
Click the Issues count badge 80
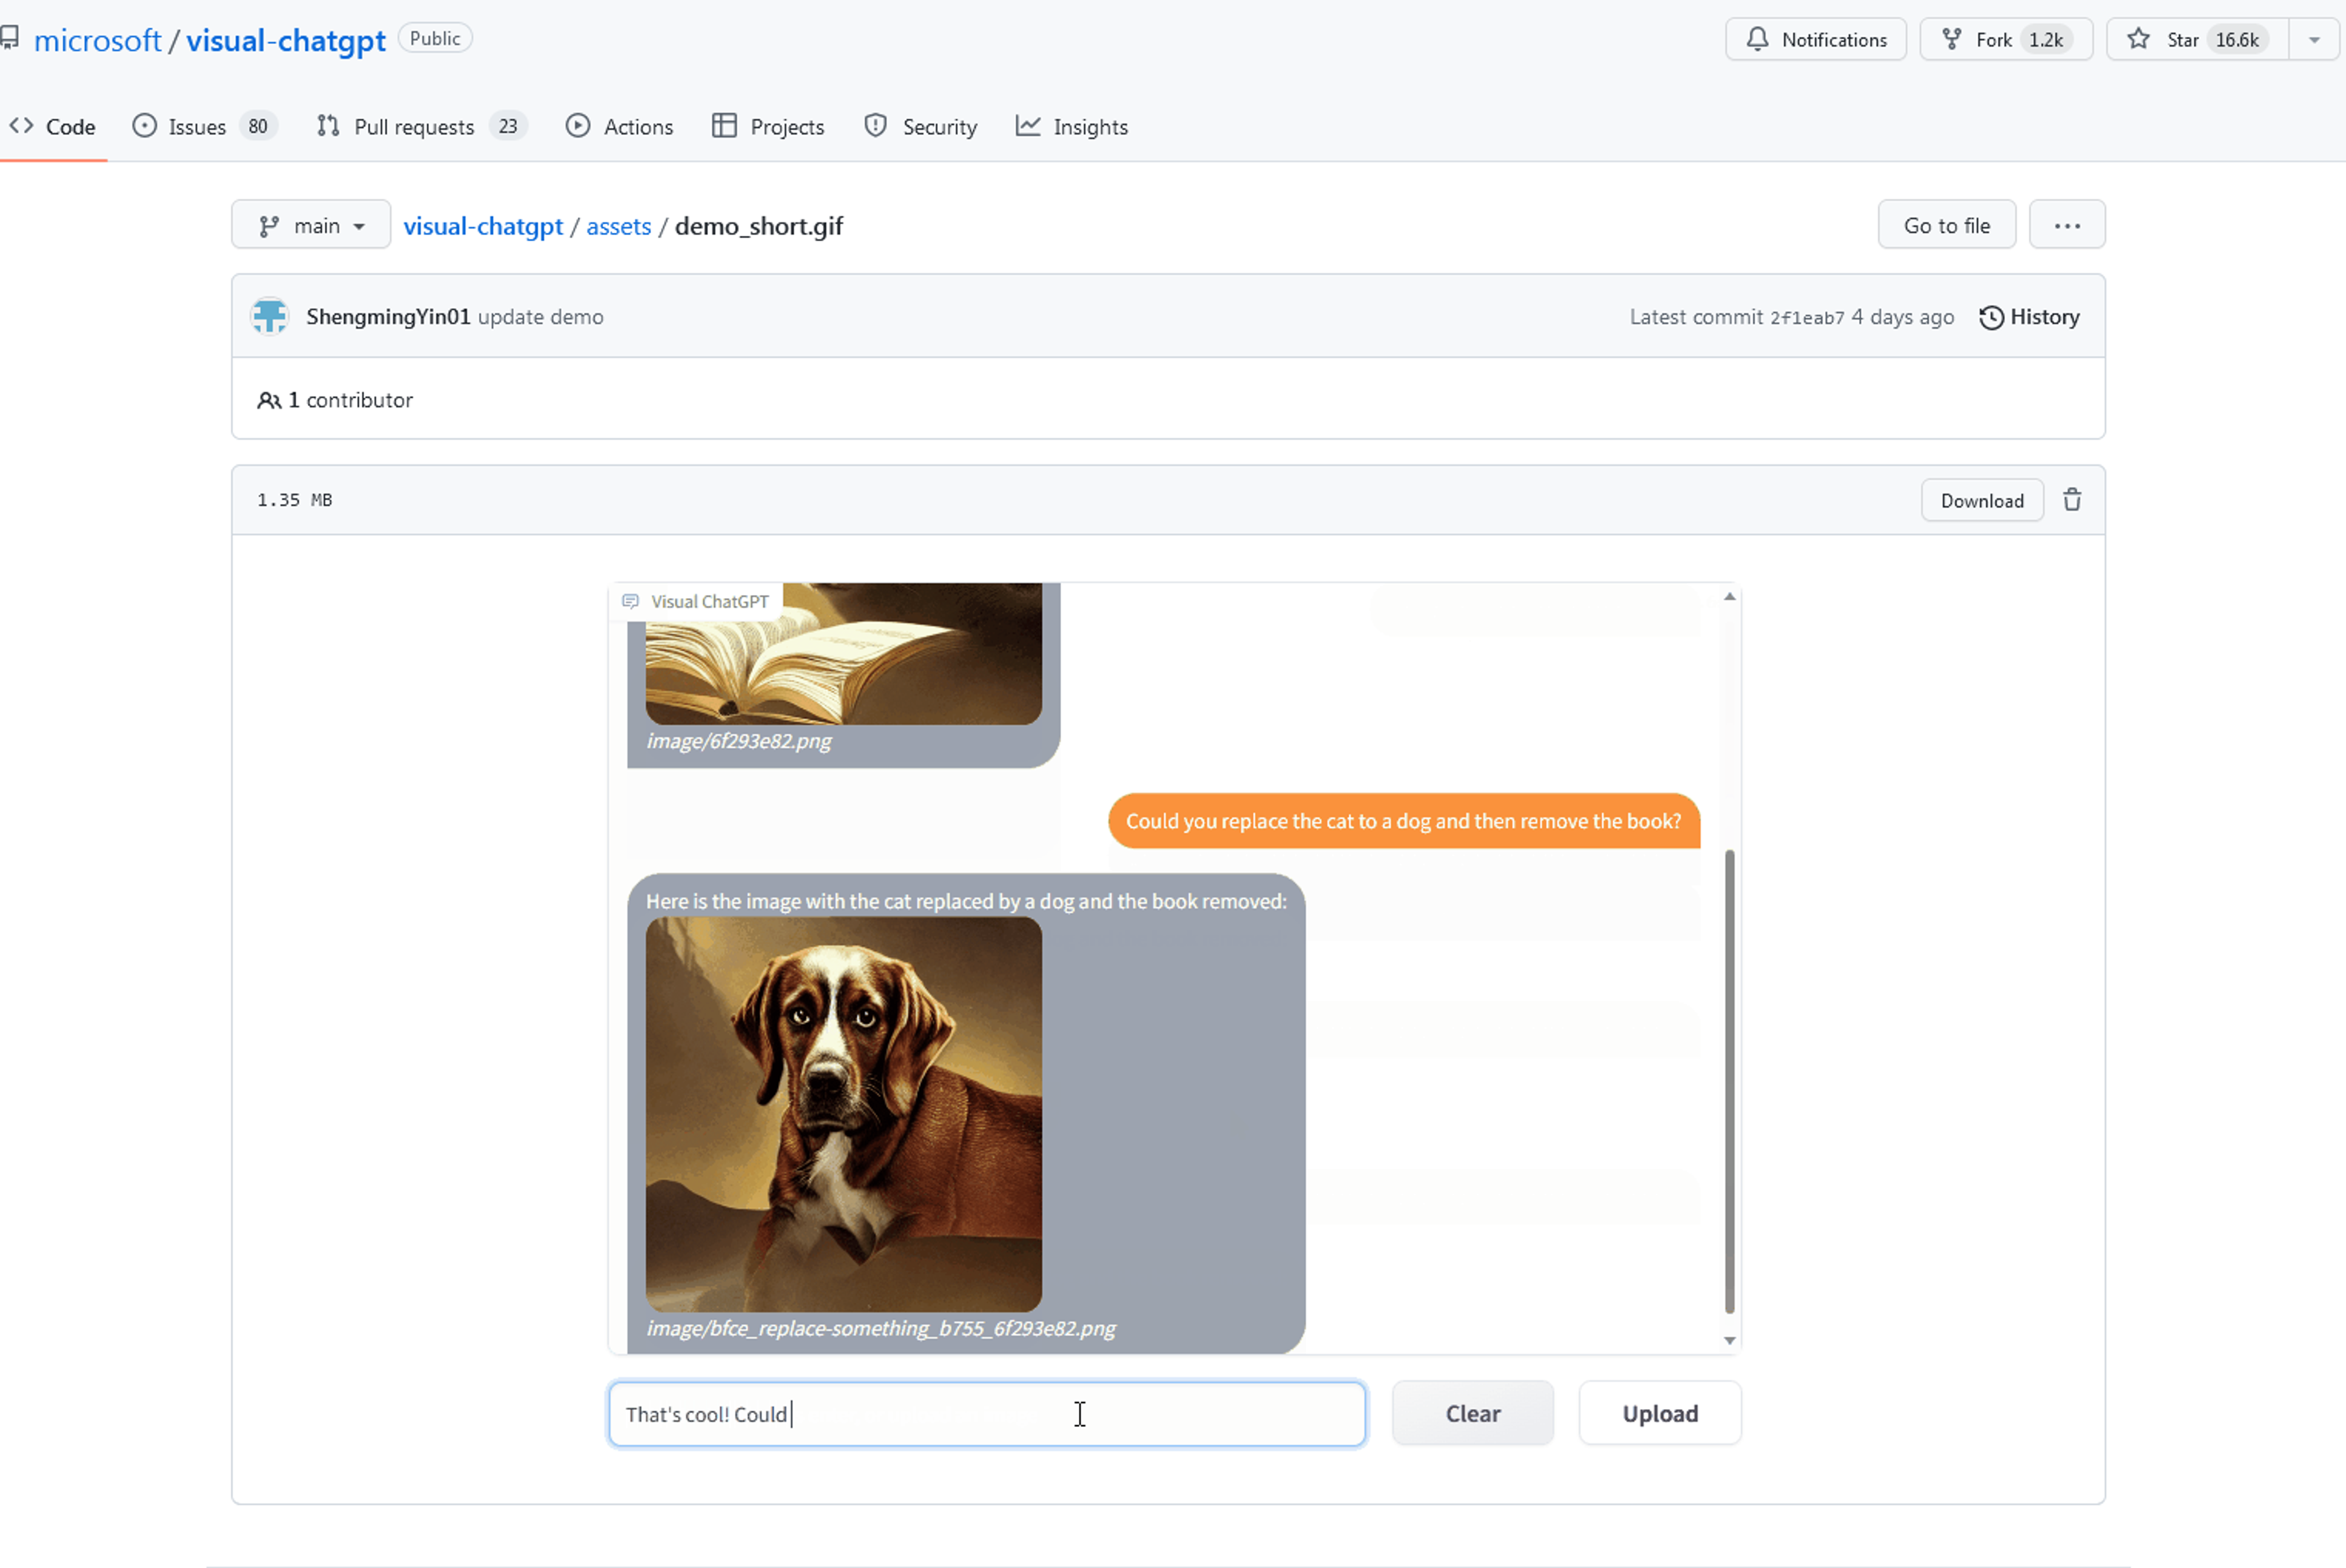click(258, 126)
